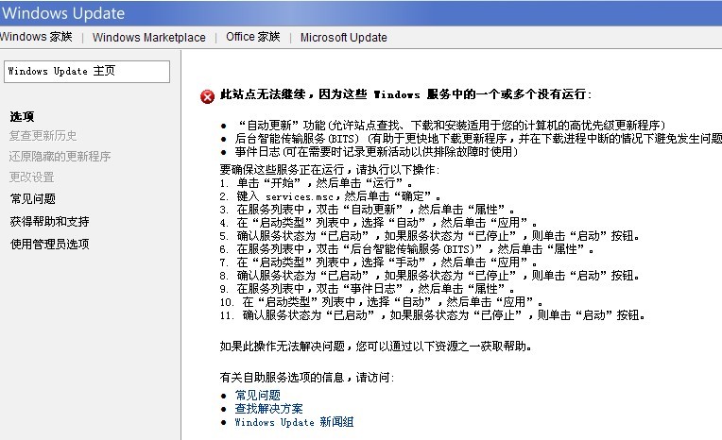Open 更改设置 in the sidebar
This screenshot has width=722, height=440.
[x=32, y=178]
